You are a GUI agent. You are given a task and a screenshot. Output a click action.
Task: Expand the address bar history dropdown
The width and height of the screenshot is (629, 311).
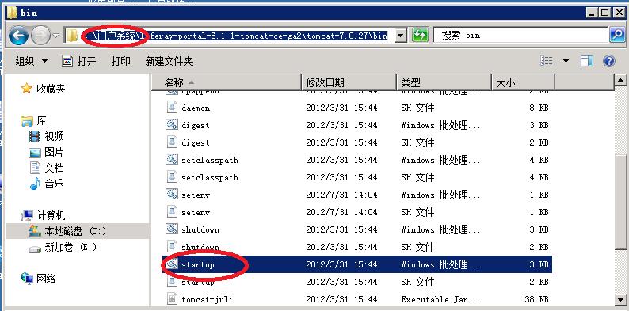tap(400, 36)
